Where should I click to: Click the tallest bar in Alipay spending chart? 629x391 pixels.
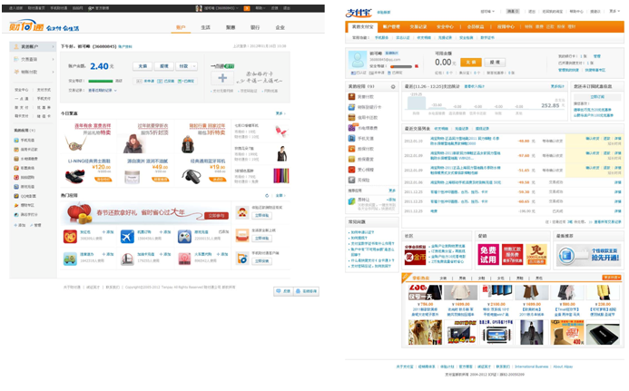[x=417, y=102]
